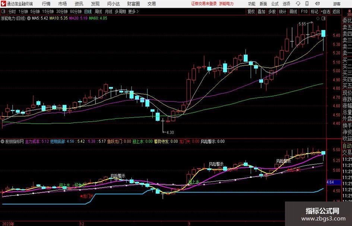Open the 公式 menu
The width and height of the screenshot is (352, 226).
(275, 4)
